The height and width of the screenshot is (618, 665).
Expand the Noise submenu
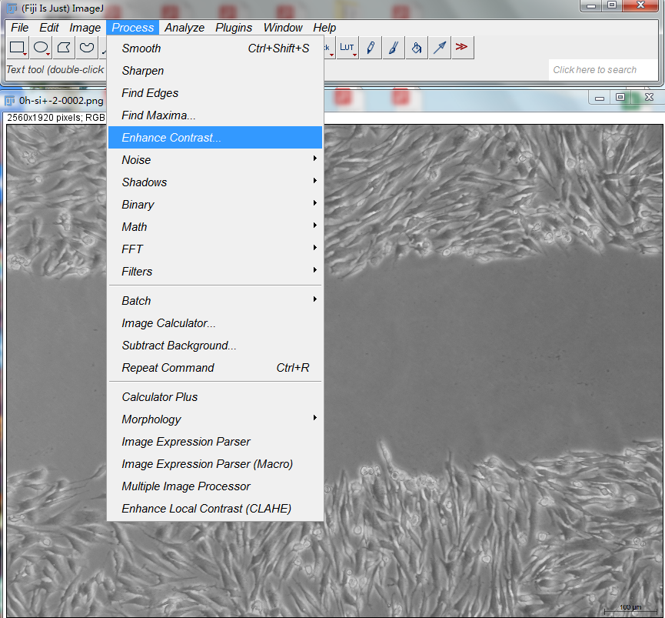(215, 160)
